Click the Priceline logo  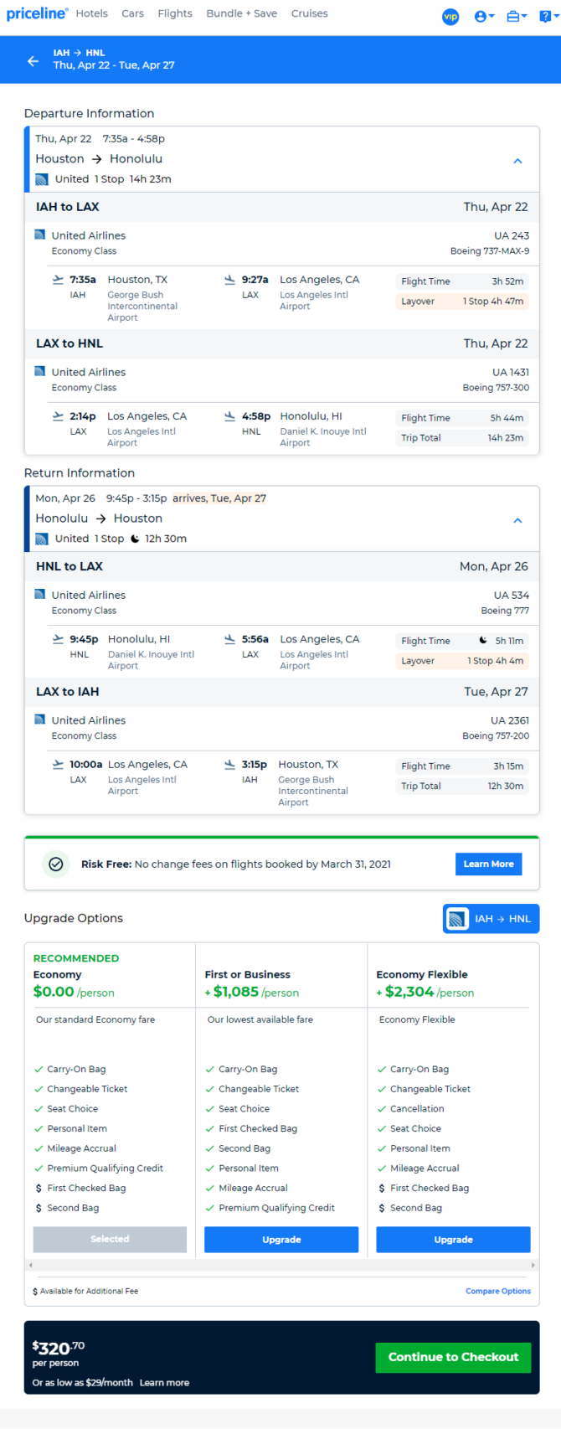click(38, 13)
